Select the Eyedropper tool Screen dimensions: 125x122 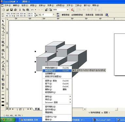tap(3, 62)
